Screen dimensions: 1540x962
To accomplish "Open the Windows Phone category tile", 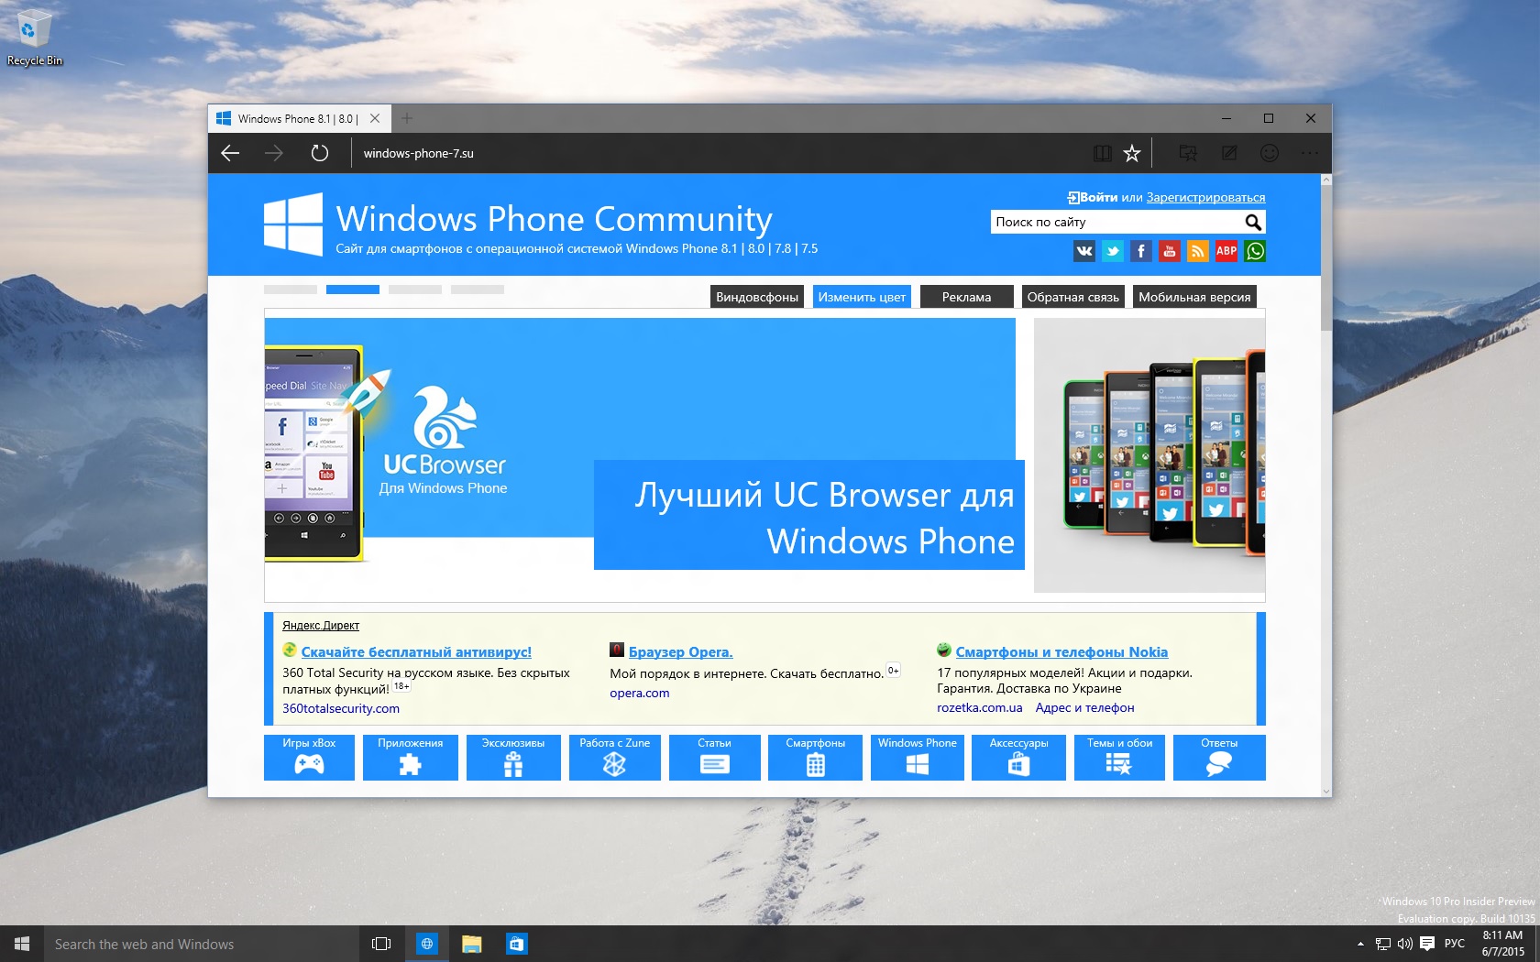I will 917,758.
